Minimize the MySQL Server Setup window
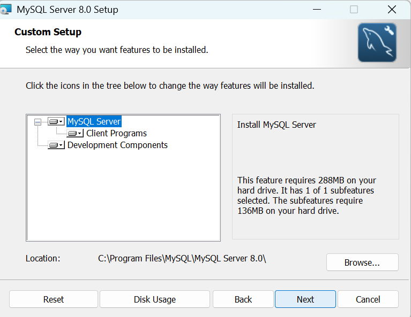The height and width of the screenshot is (317, 411). (317, 10)
